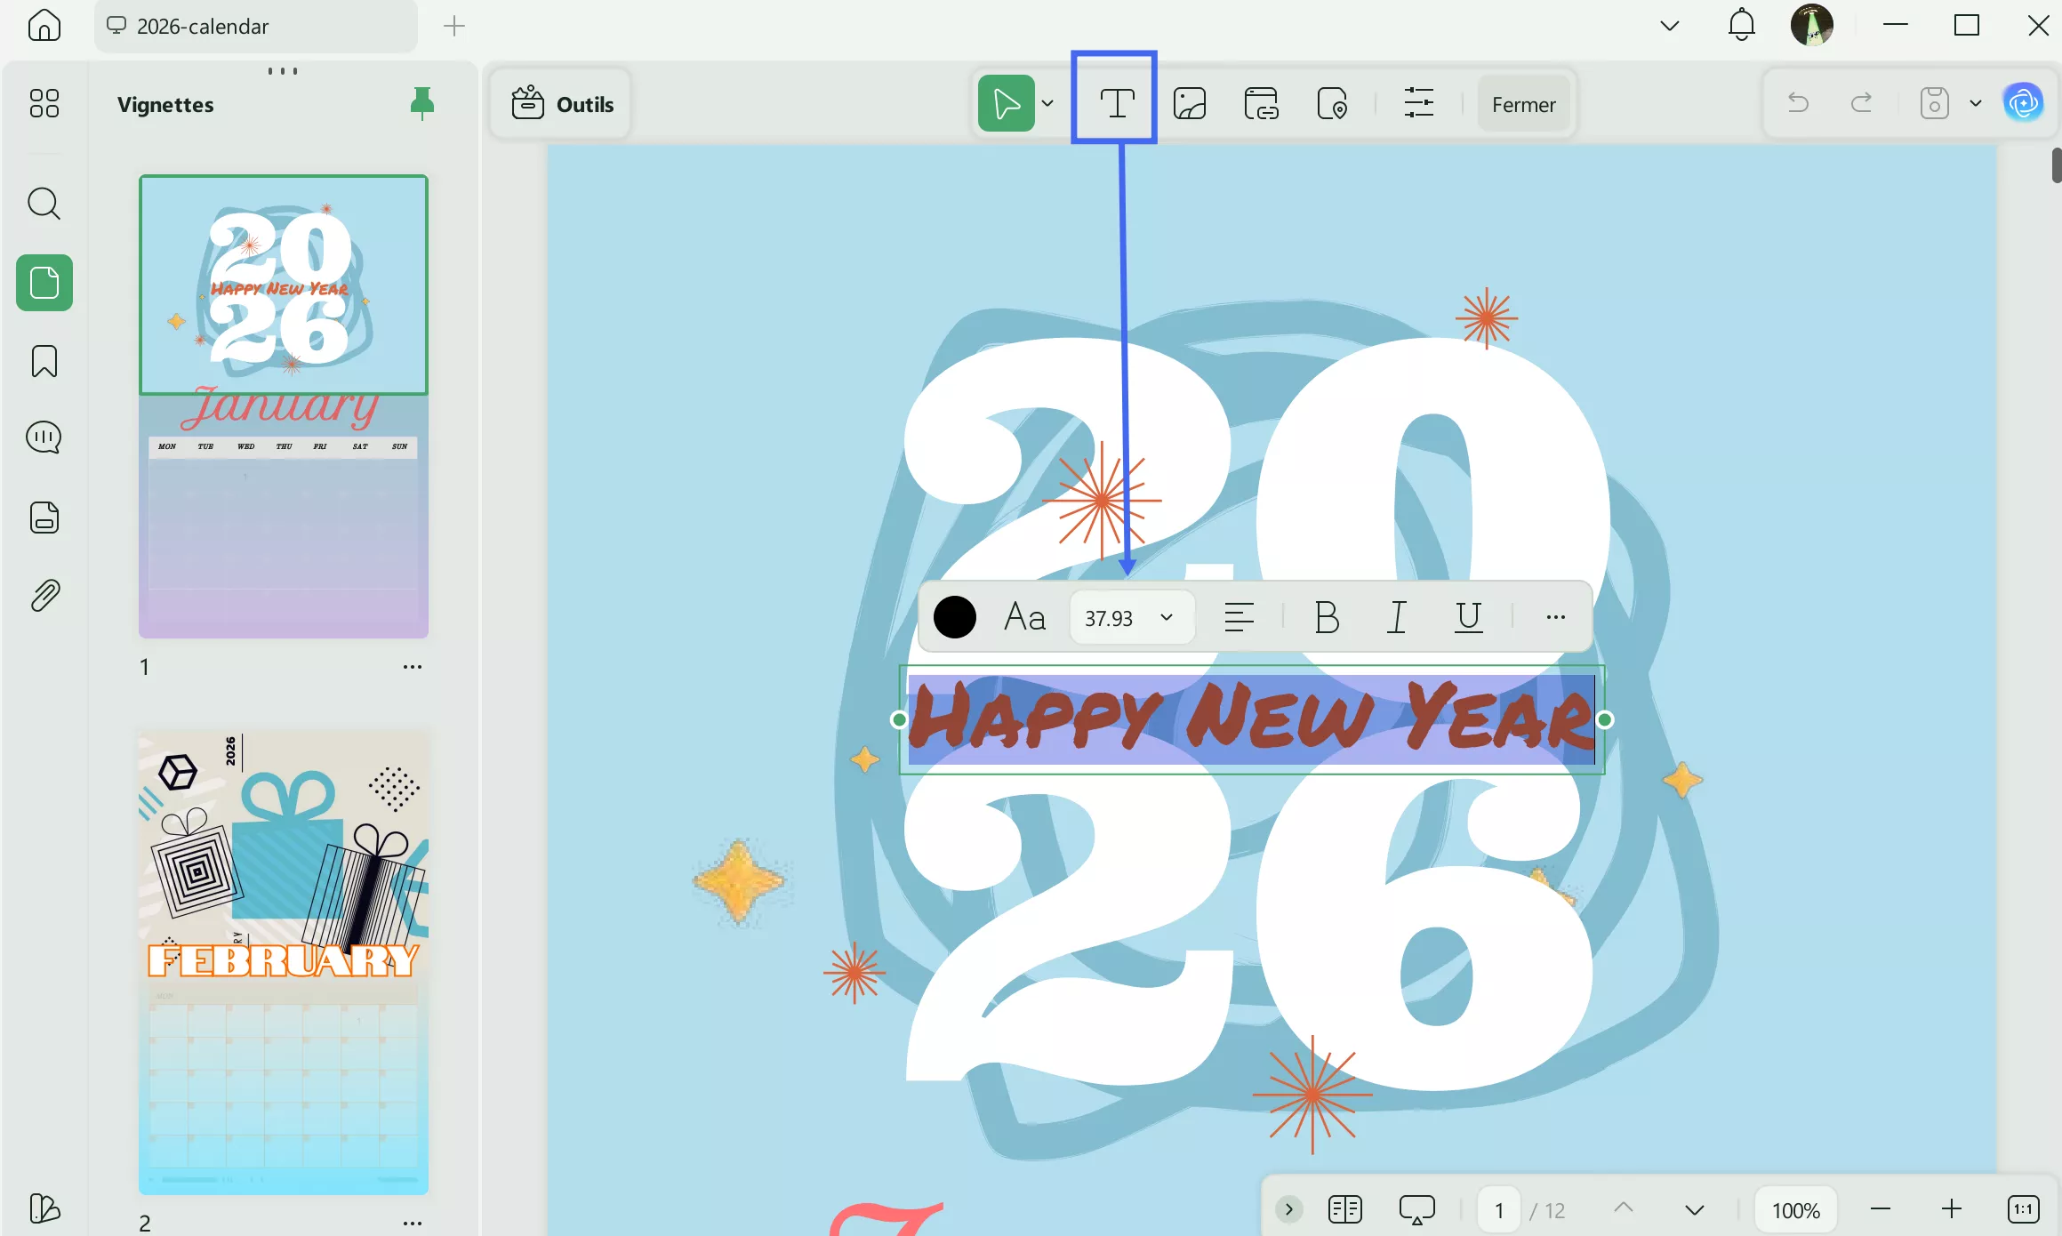Open the font size dropdown showing 37.93

click(1130, 616)
